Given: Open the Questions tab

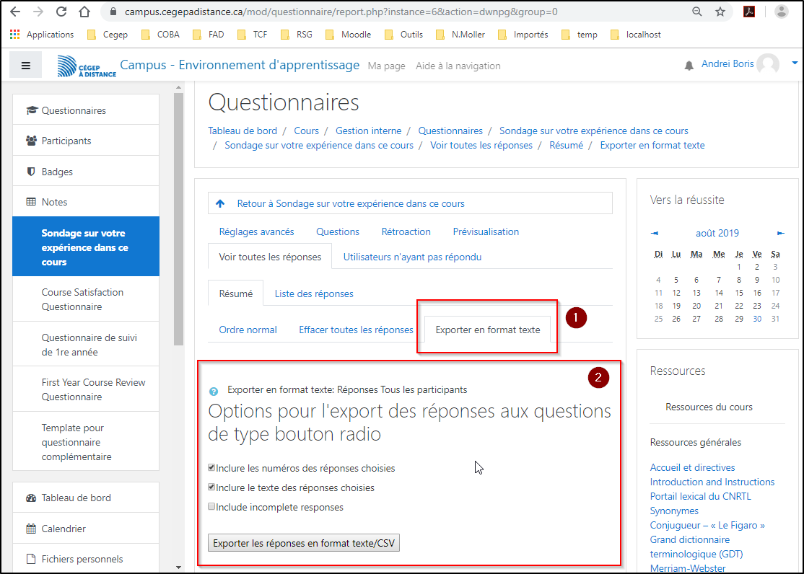Looking at the screenshot, I should 337,231.
